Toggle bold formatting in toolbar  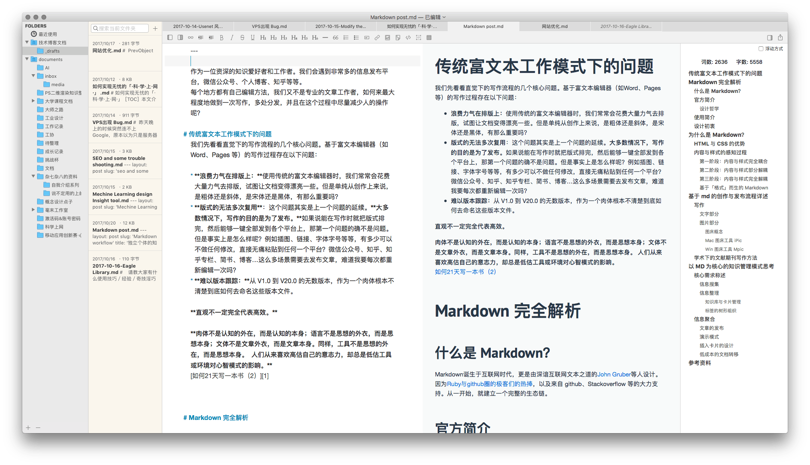[x=221, y=37]
